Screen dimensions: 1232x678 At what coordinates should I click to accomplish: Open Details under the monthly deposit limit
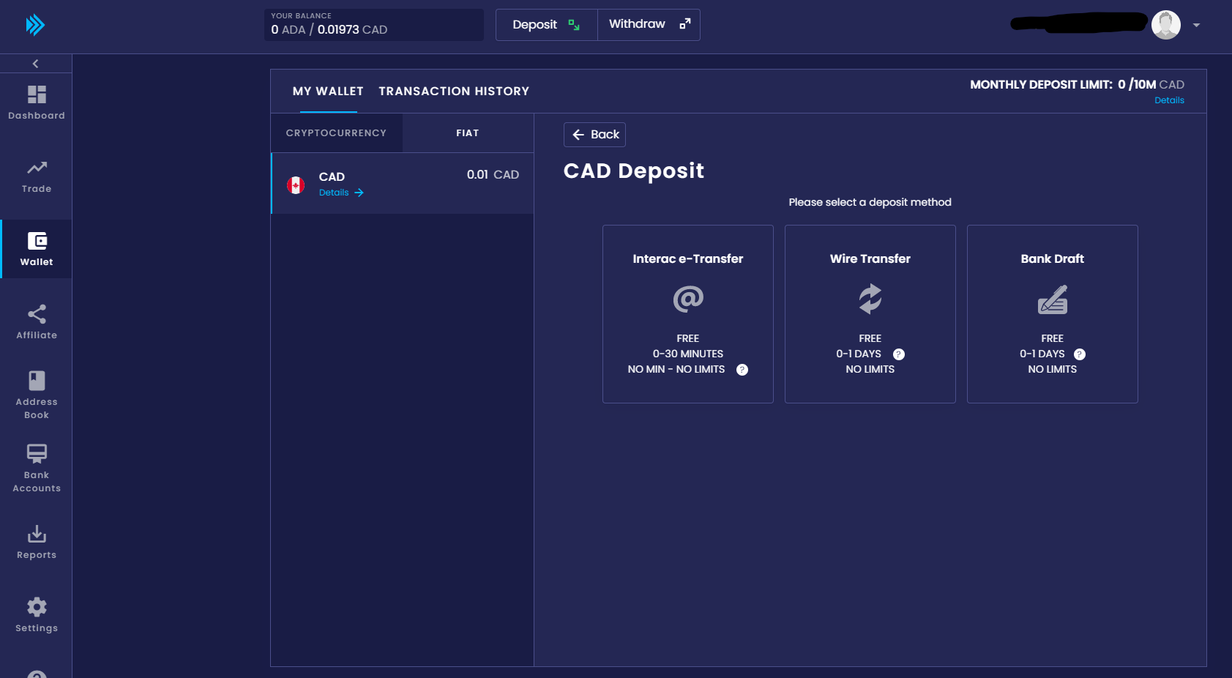pyautogui.click(x=1169, y=100)
